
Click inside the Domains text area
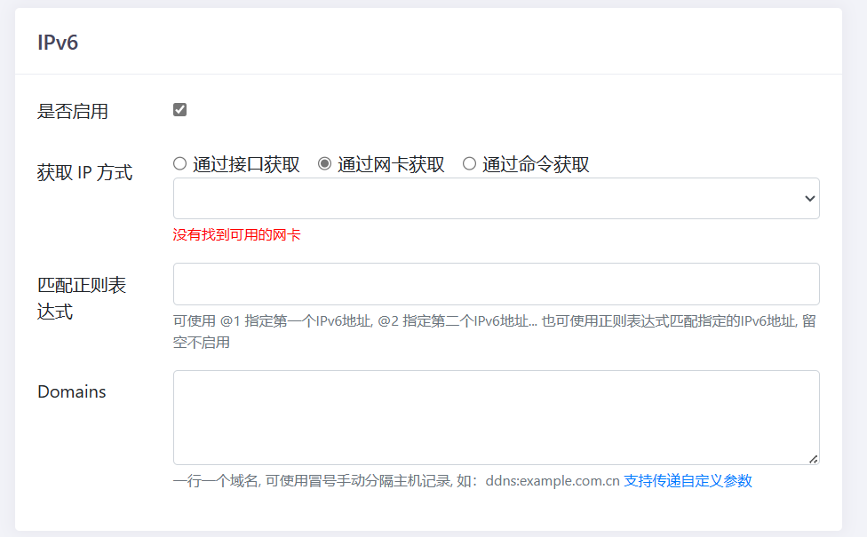click(x=496, y=417)
